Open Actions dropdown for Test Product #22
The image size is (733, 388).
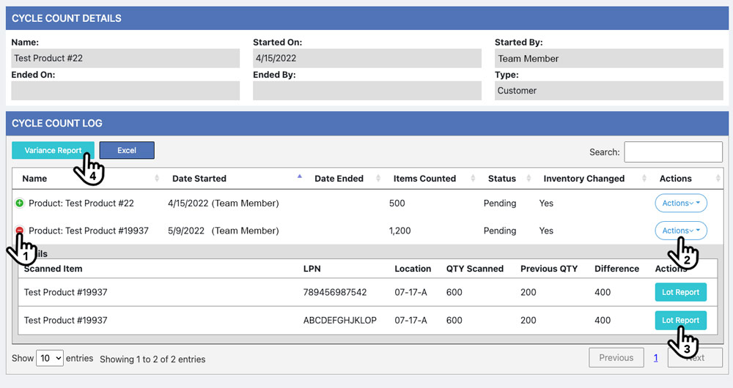681,203
